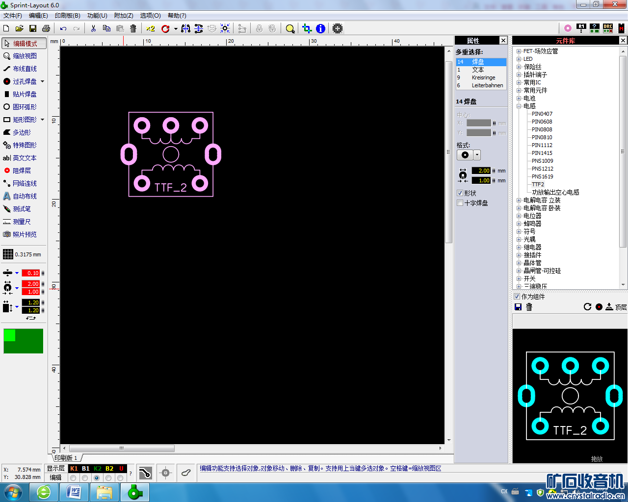
Task: Collapse the 电感 library folder
Action: point(519,106)
